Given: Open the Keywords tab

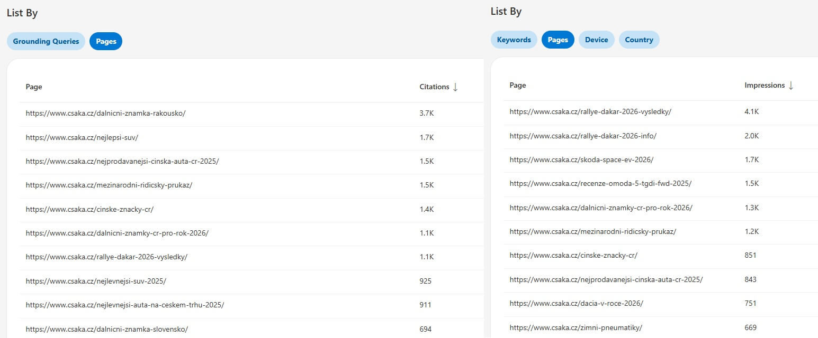Looking at the screenshot, I should (514, 40).
